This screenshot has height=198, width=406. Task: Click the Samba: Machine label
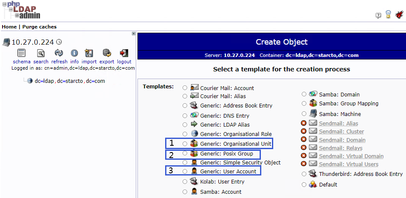pos(340,114)
